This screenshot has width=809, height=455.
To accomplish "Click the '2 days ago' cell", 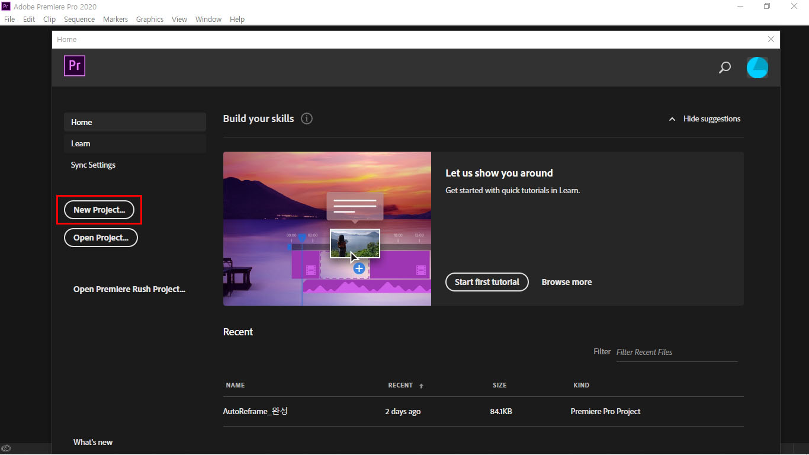I will coord(403,411).
